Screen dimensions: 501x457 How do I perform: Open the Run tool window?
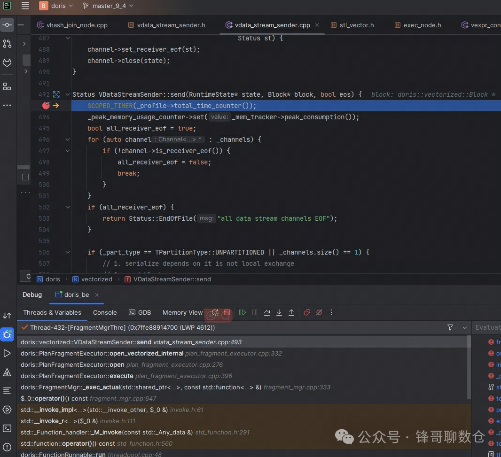pyautogui.click(x=7, y=353)
